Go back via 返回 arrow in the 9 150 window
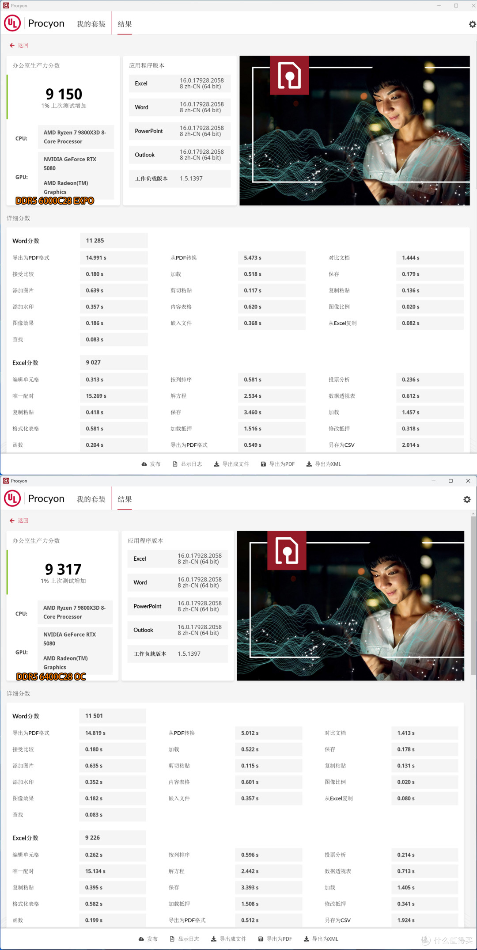477x950 pixels. (19, 46)
